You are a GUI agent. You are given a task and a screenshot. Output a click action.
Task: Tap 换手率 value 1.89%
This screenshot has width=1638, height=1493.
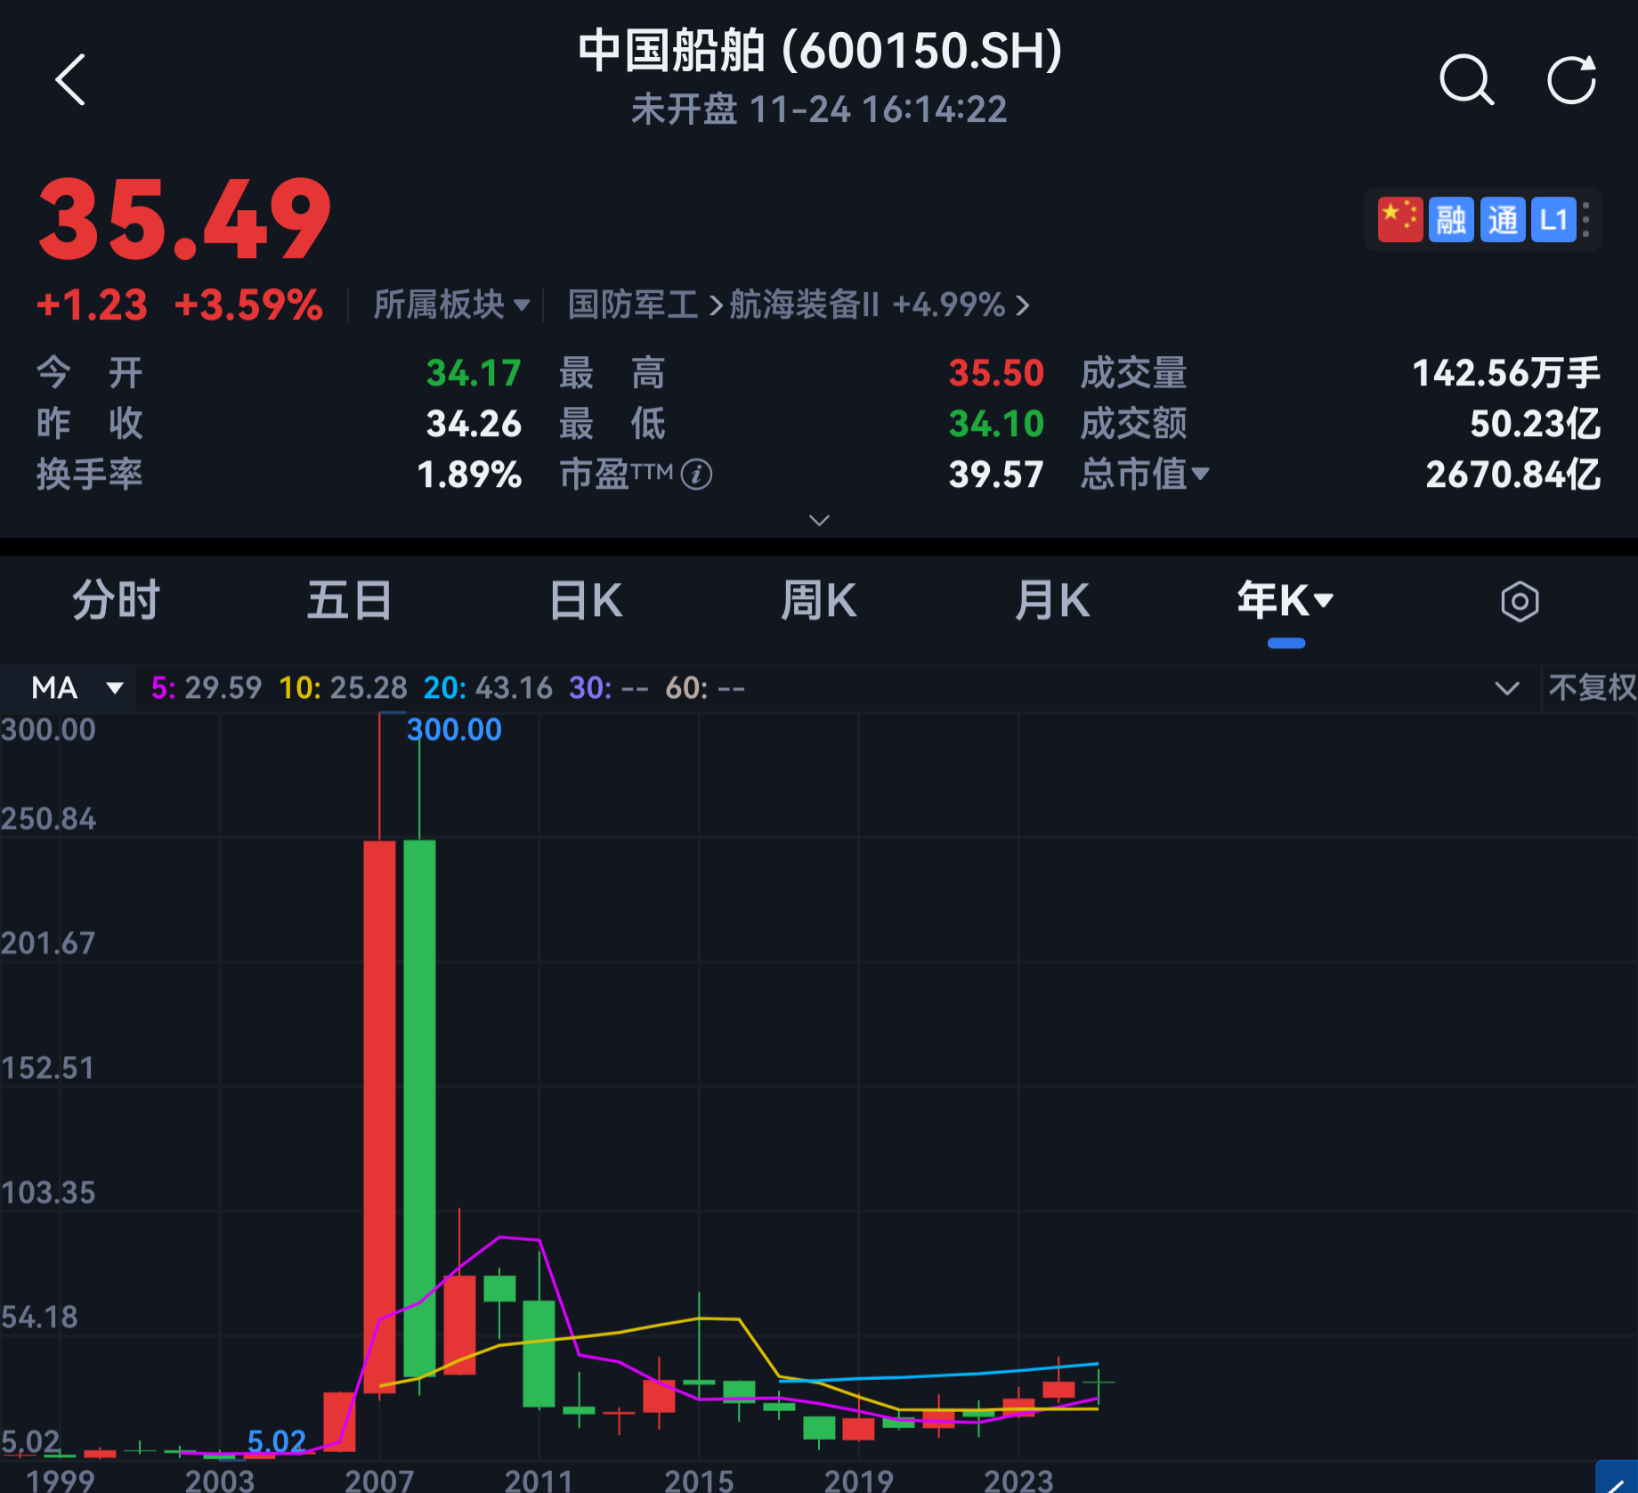point(469,475)
